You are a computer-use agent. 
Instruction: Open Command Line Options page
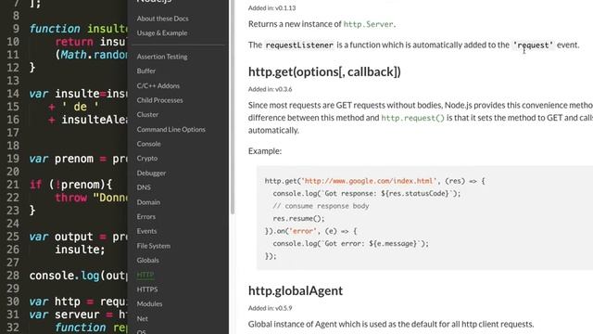click(x=170, y=129)
